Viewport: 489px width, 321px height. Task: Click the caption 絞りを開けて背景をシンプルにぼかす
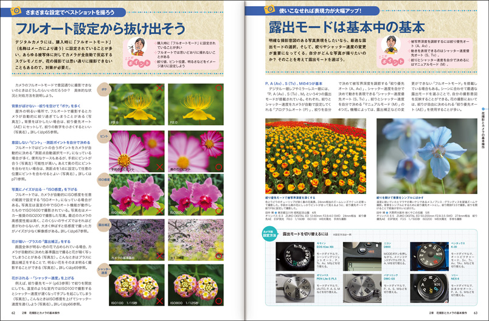pyautogui.click(x=400, y=198)
